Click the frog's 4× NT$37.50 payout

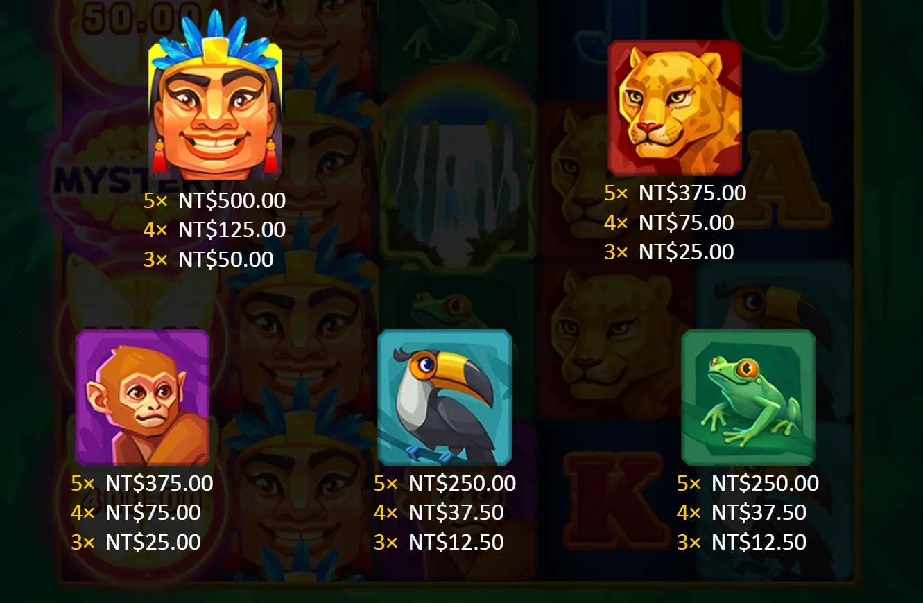pos(741,512)
